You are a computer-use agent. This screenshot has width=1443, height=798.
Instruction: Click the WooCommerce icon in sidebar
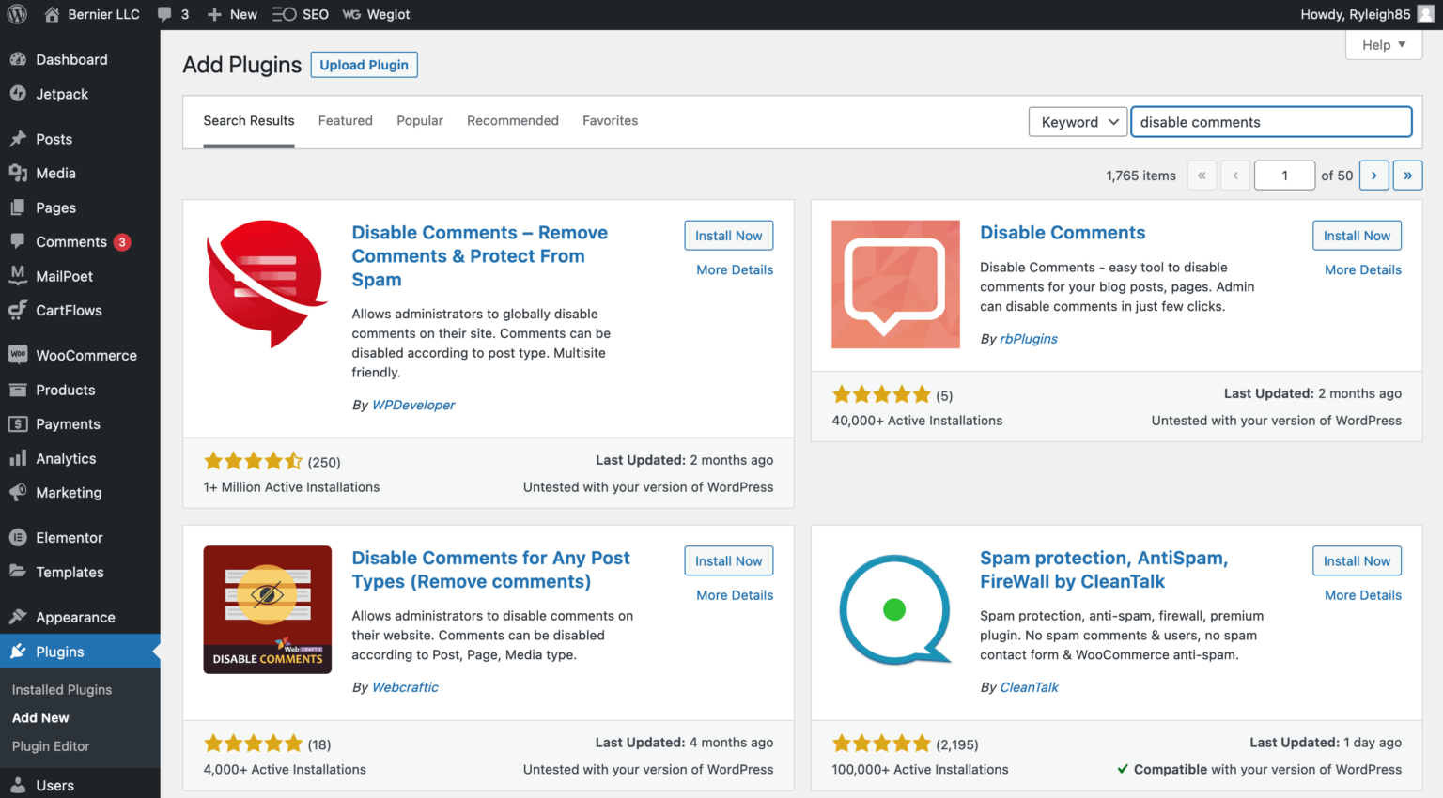tap(18, 355)
